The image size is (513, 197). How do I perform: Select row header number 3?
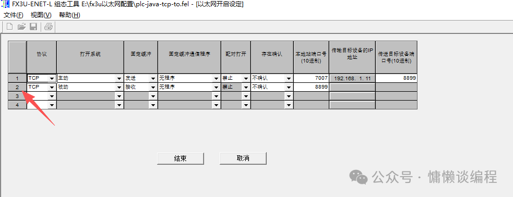17,96
